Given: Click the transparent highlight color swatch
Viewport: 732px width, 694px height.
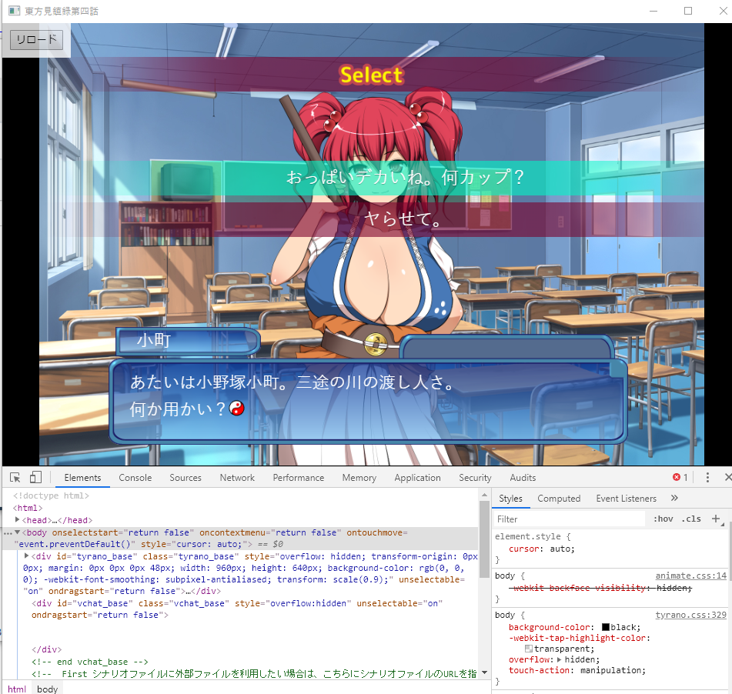Looking at the screenshot, I should (529, 649).
